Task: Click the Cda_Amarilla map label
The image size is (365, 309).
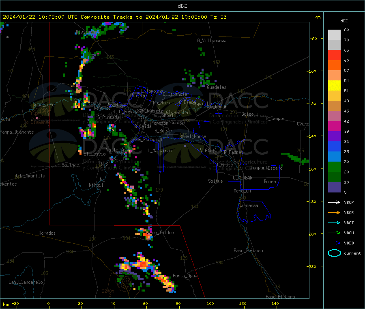Action: coord(30,176)
